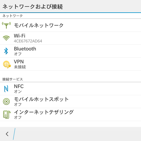The width and height of the screenshot is (141, 141).
Task: Select the Wi-Fi network name 4CE67672AD64
Action: click(x=28, y=41)
